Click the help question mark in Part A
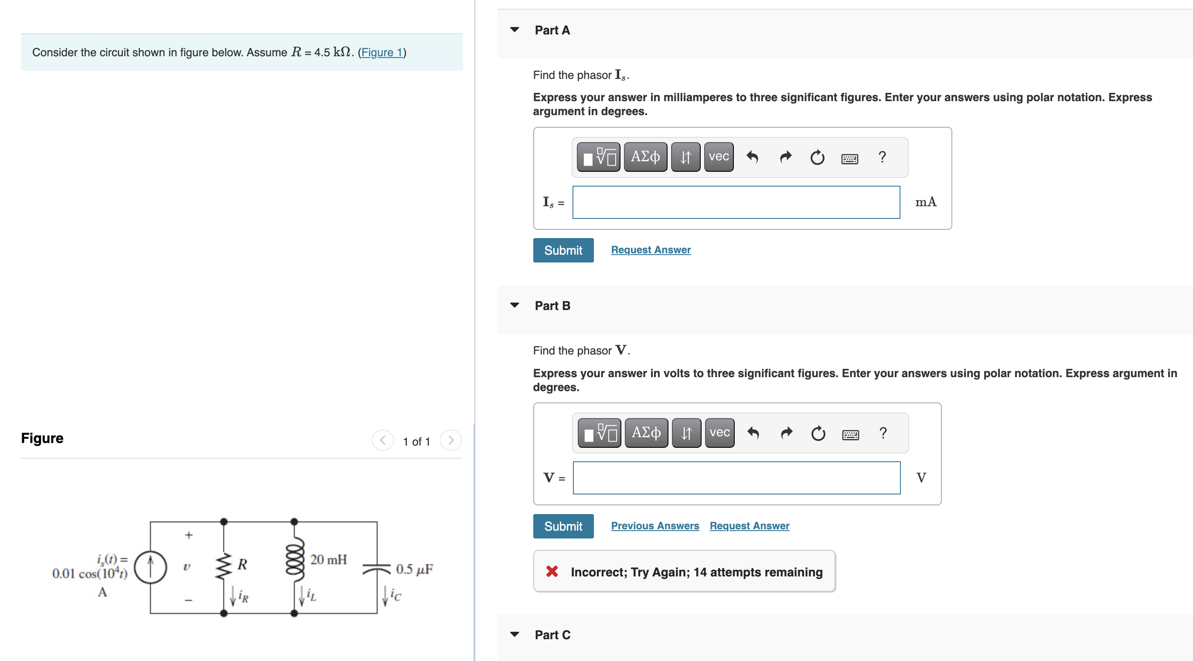This screenshot has height=661, width=1193. pyautogui.click(x=882, y=157)
